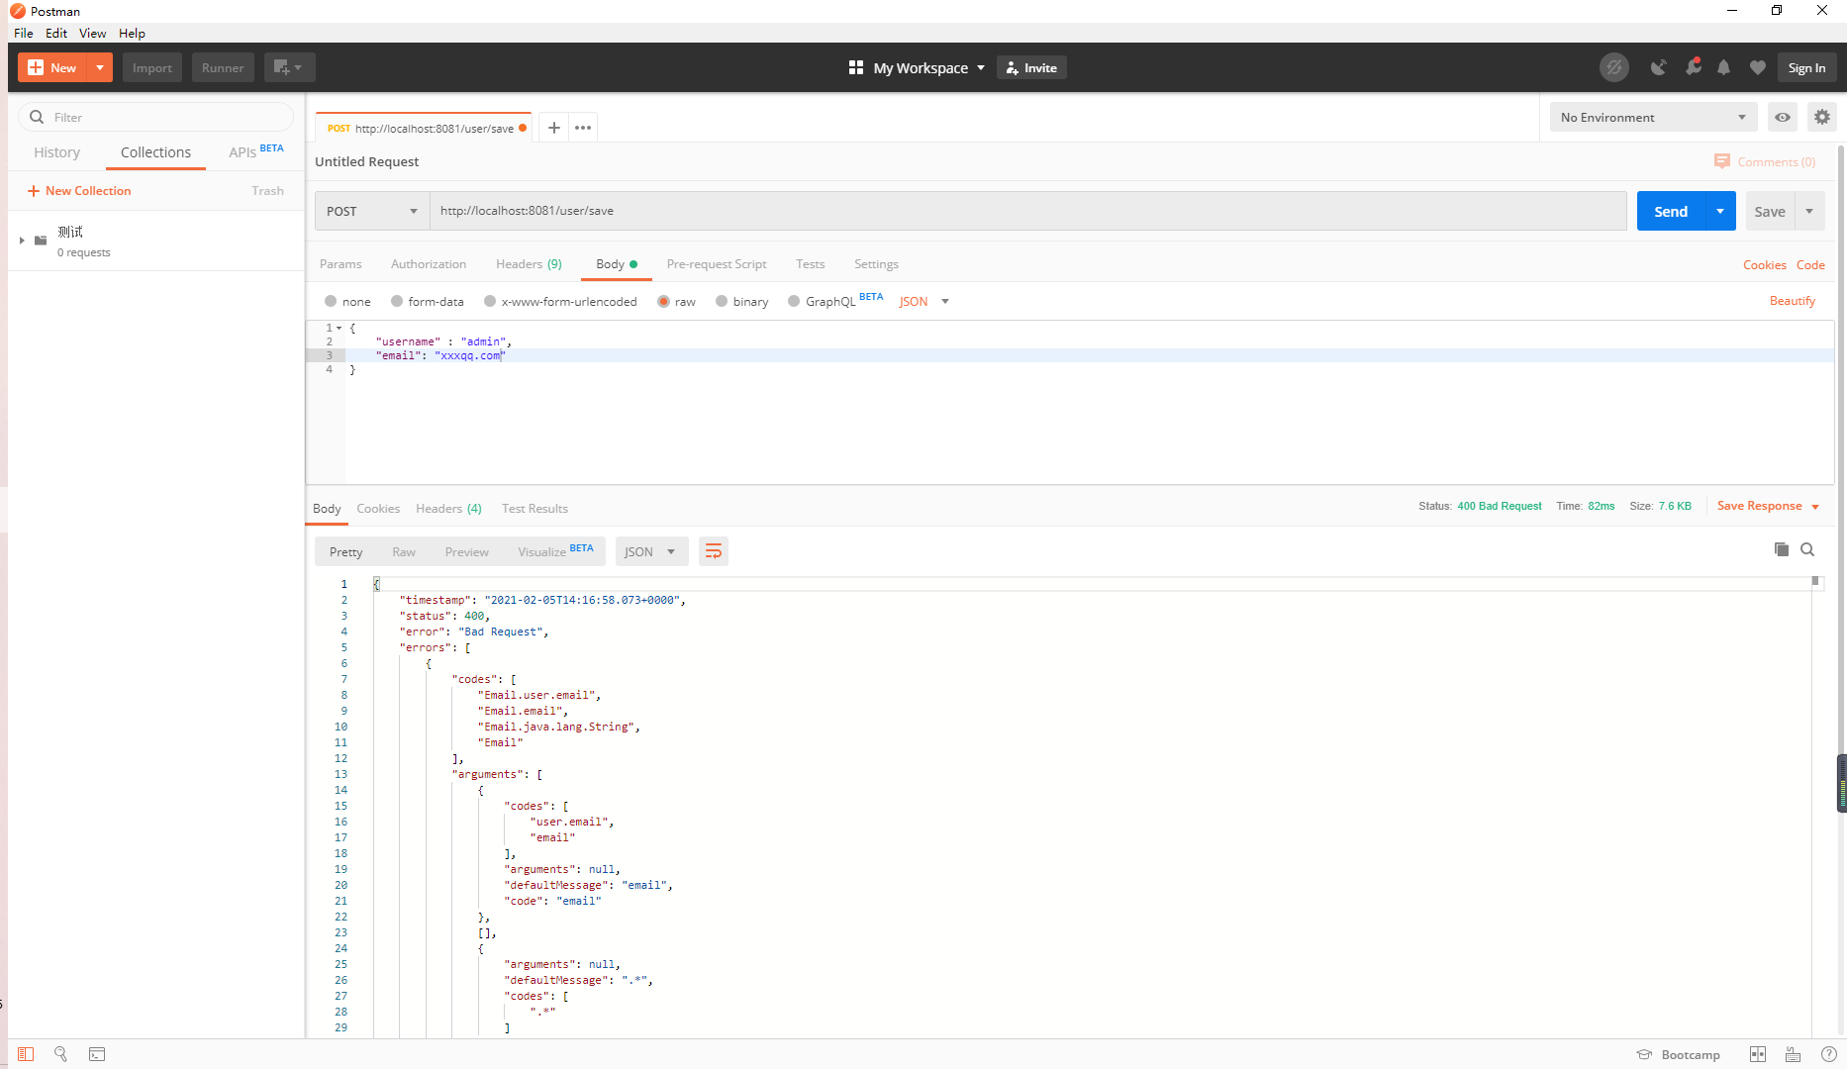This screenshot has height=1069, width=1847.
Task: Select the none body type radio
Action: [331, 301]
